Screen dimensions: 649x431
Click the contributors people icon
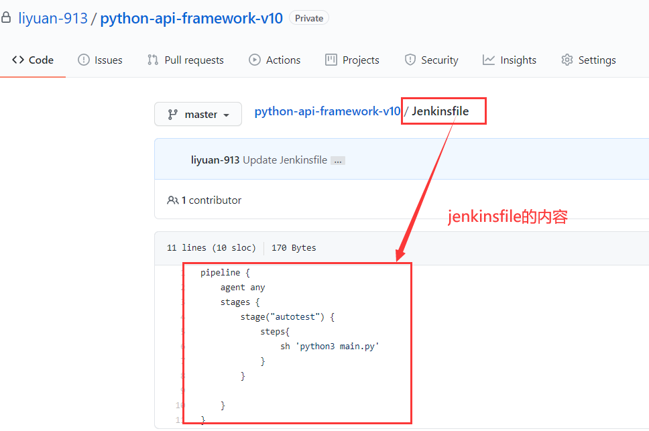tap(173, 200)
